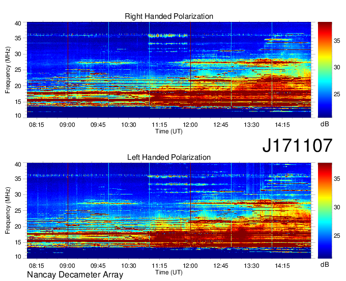Click the dB label beside right-handed colorbar
Screen dimensions: 346x281
325,124
